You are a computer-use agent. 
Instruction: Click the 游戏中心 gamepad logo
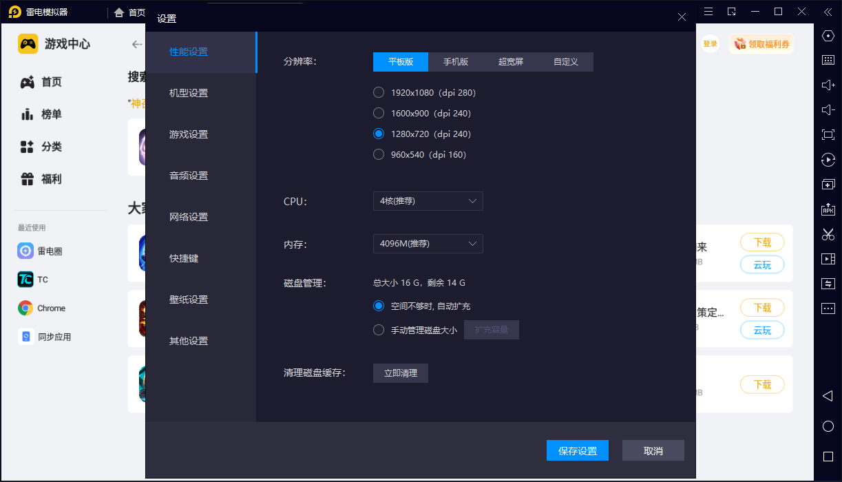click(x=28, y=44)
